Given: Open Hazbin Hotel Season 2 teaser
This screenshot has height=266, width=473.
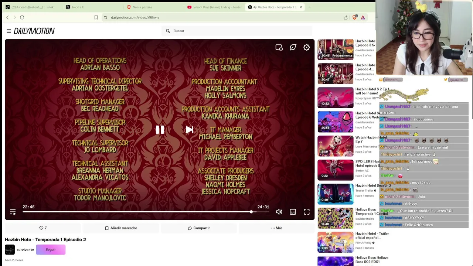Looking at the screenshot, I should pos(336,194).
